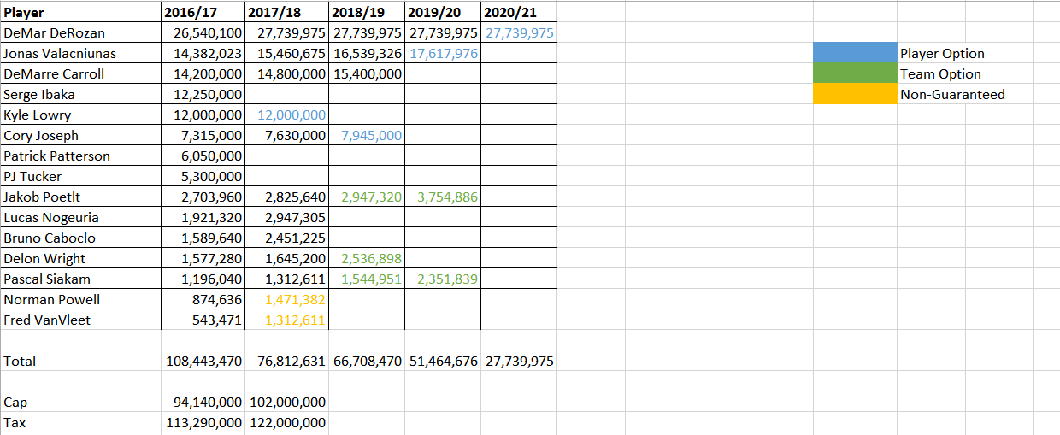Click the 'Pascal Siakam' name cell
The image size is (1060, 435).
[80, 279]
